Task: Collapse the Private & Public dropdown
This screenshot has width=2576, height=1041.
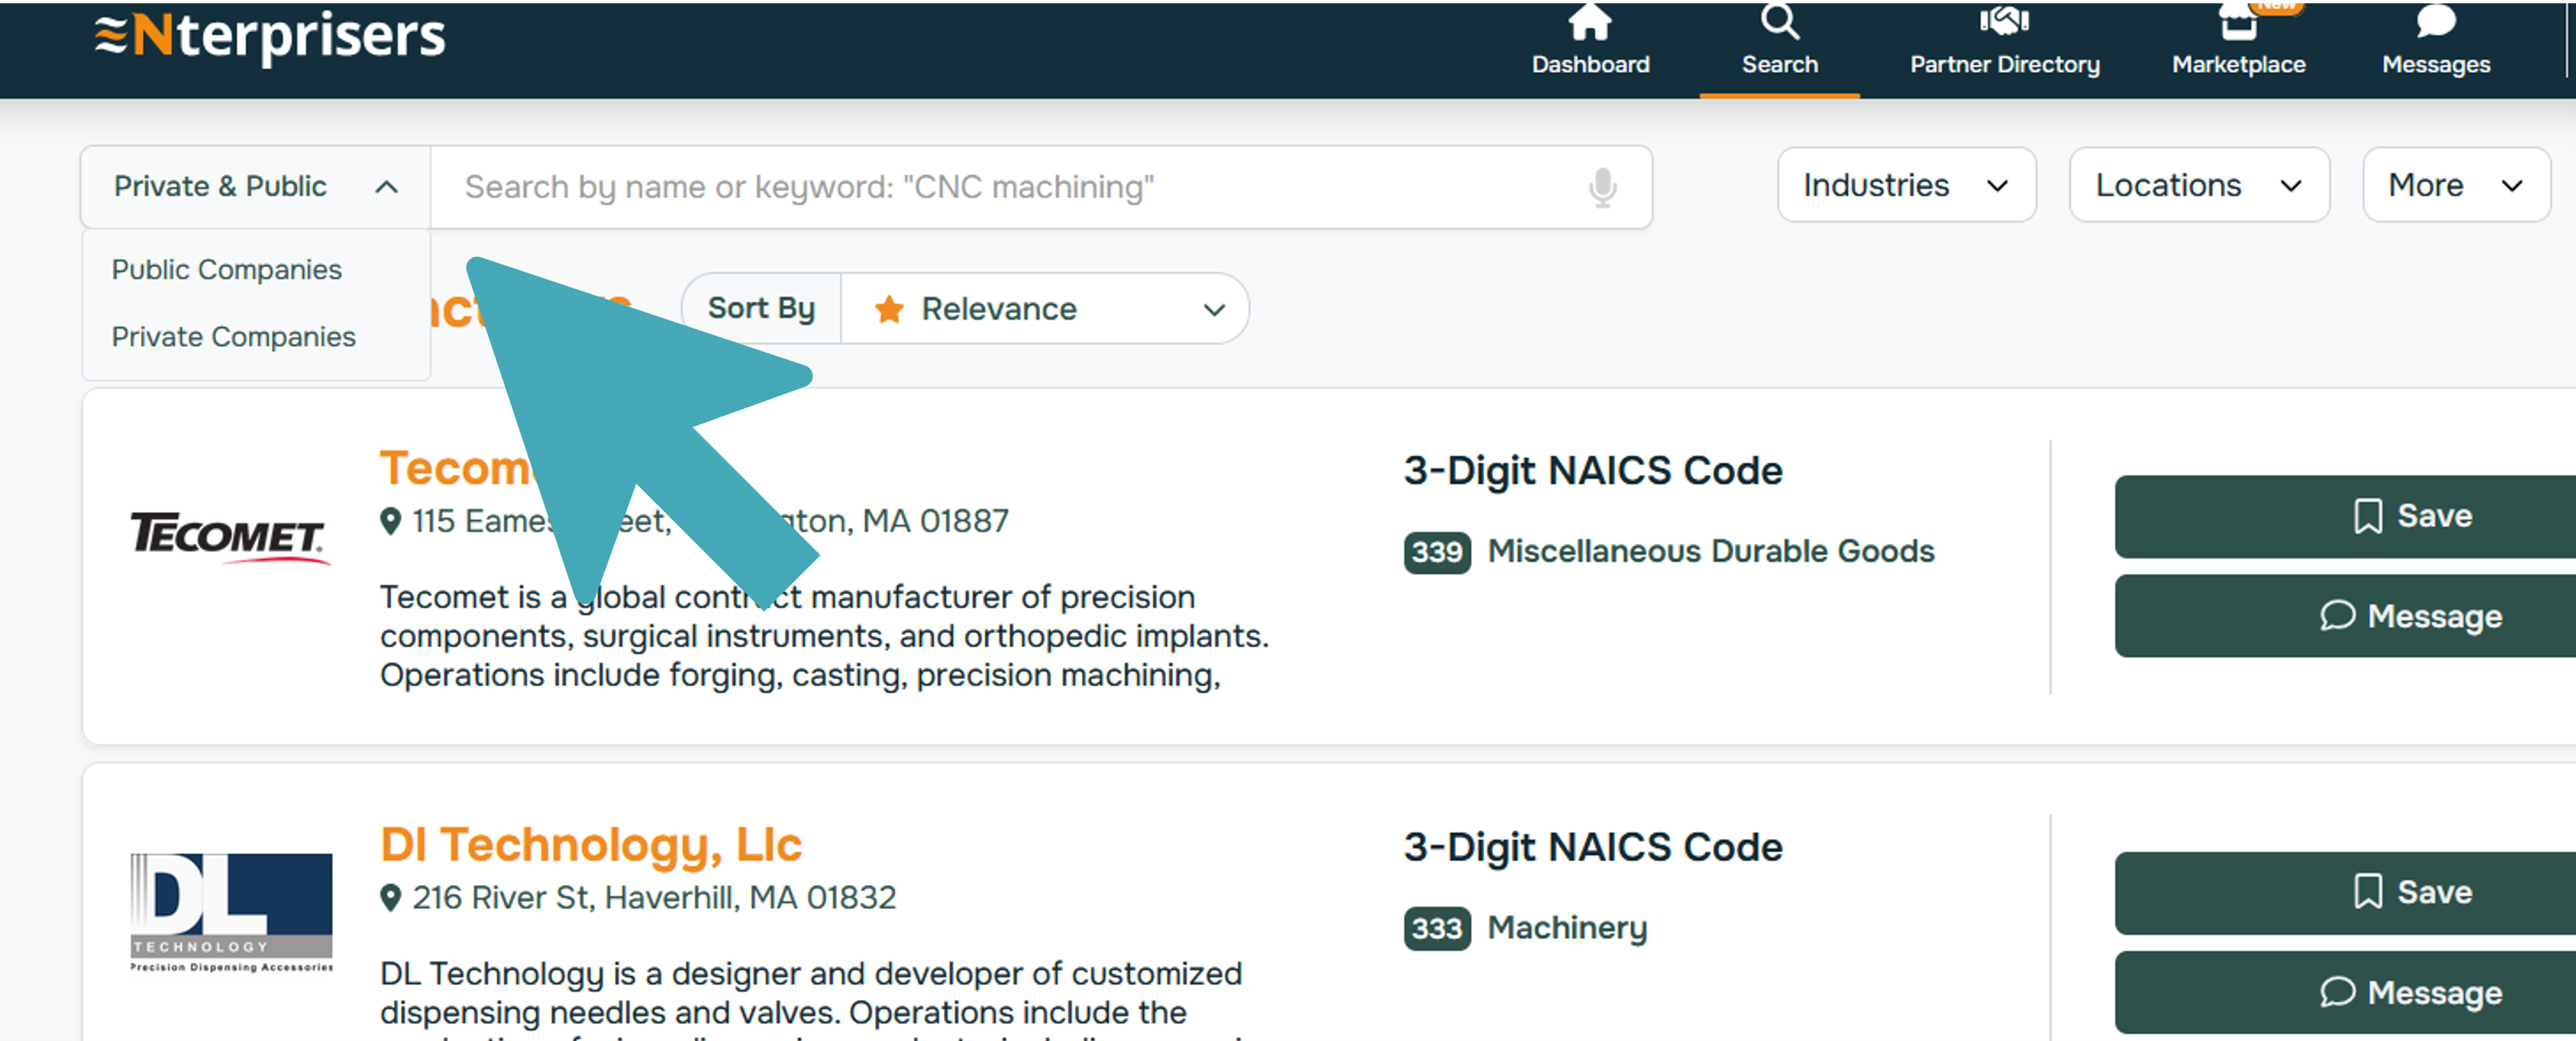Action: [256, 187]
